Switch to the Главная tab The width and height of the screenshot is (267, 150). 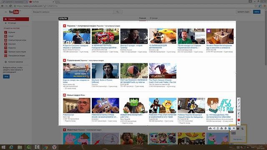(142, 18)
